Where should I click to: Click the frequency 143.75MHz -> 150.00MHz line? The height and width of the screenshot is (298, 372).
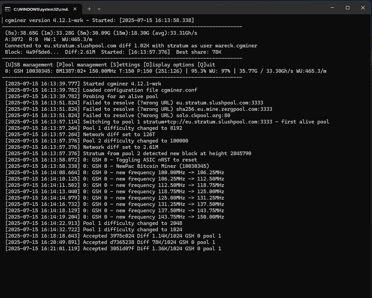(x=114, y=217)
